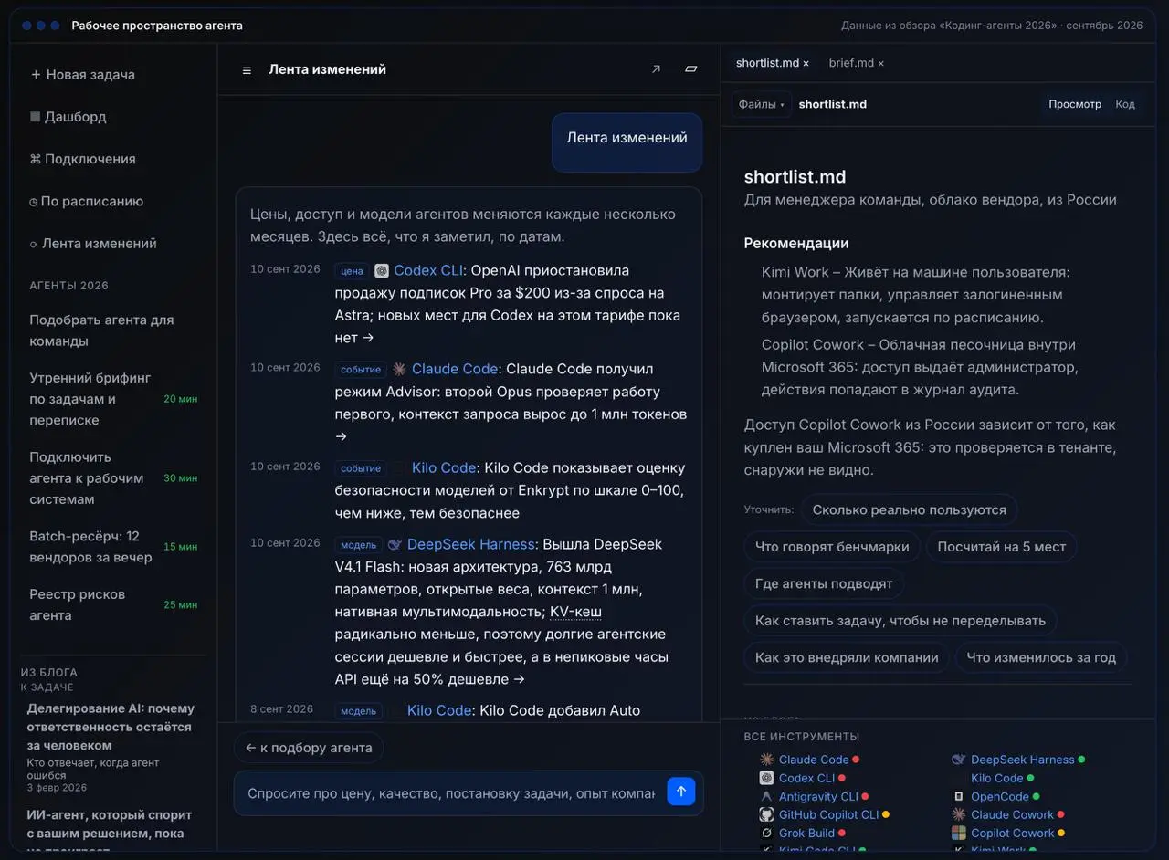Open Kilo Code link in Все инструменты

(x=996, y=779)
